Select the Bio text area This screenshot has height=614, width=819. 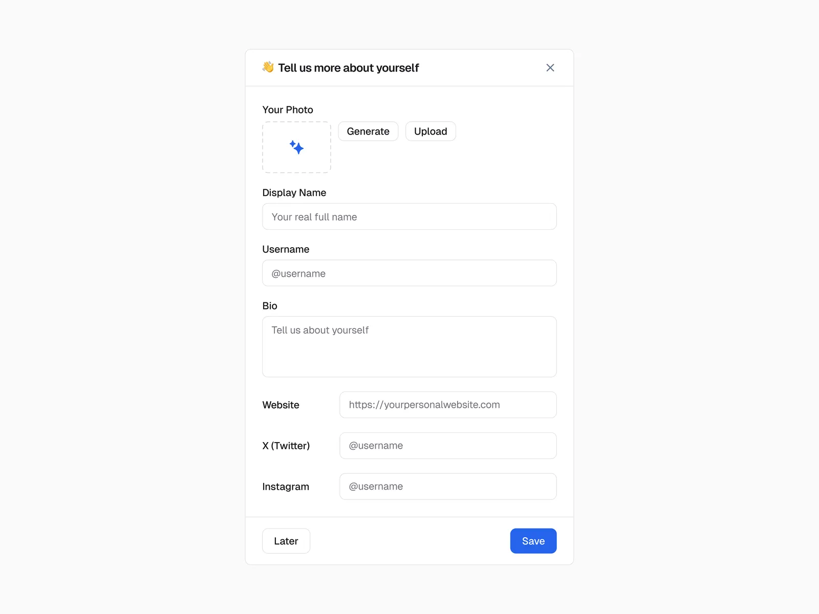pyautogui.click(x=409, y=346)
